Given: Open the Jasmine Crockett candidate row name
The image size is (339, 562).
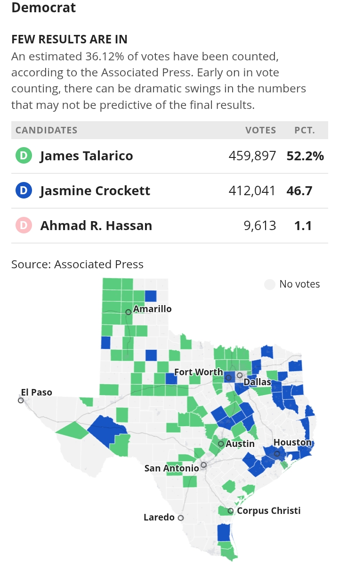Looking at the screenshot, I should [x=95, y=191].
